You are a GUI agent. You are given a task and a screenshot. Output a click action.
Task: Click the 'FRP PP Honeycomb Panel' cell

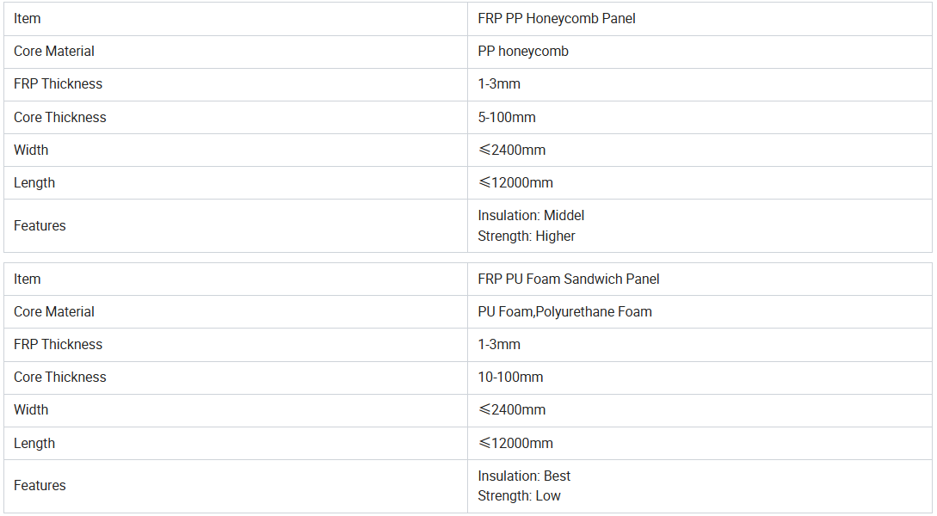point(557,18)
